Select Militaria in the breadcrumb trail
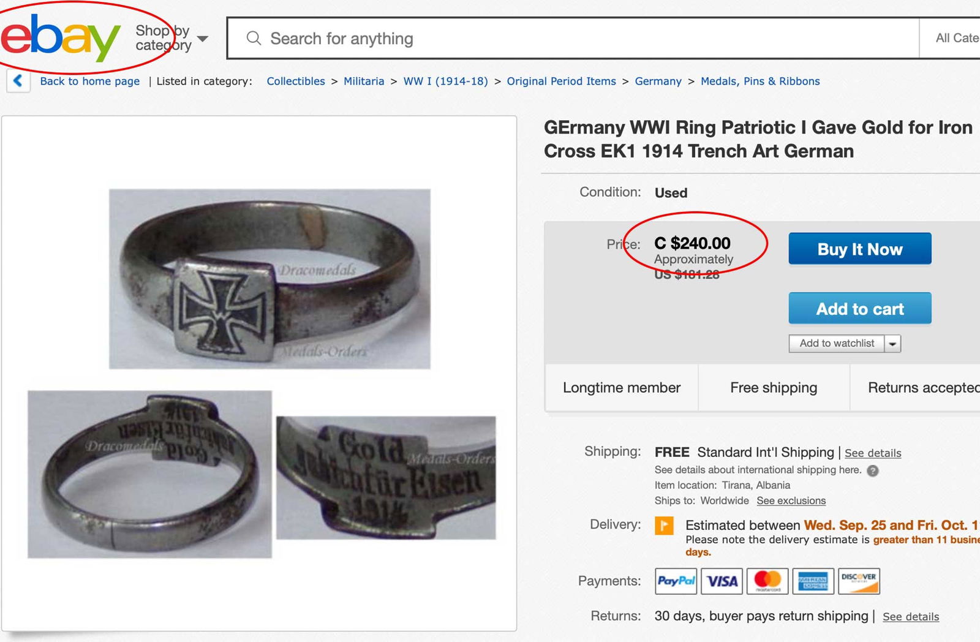The height and width of the screenshot is (642, 980). click(363, 81)
